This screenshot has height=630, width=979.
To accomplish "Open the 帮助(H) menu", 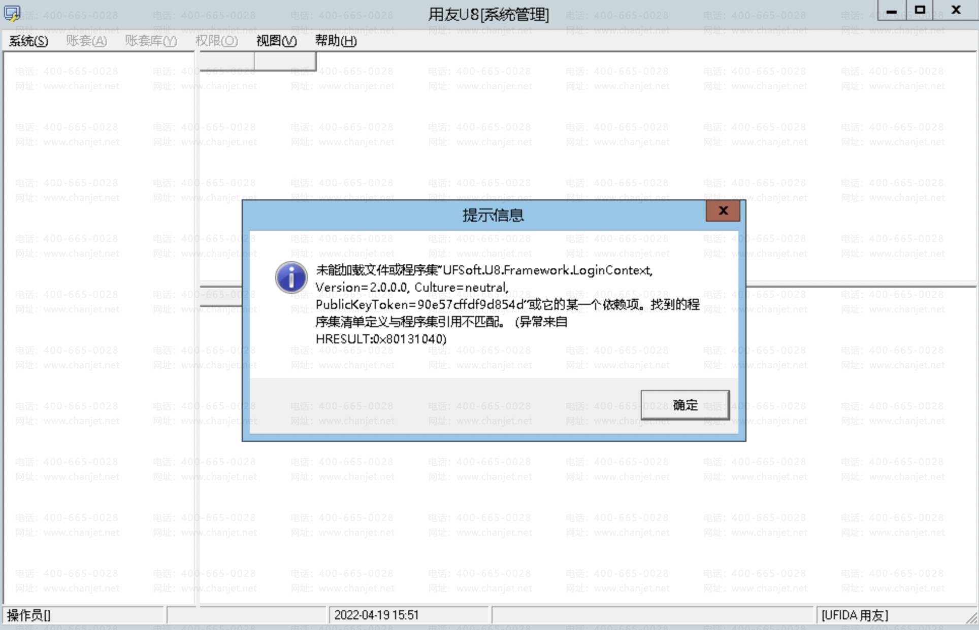I will tap(336, 41).
